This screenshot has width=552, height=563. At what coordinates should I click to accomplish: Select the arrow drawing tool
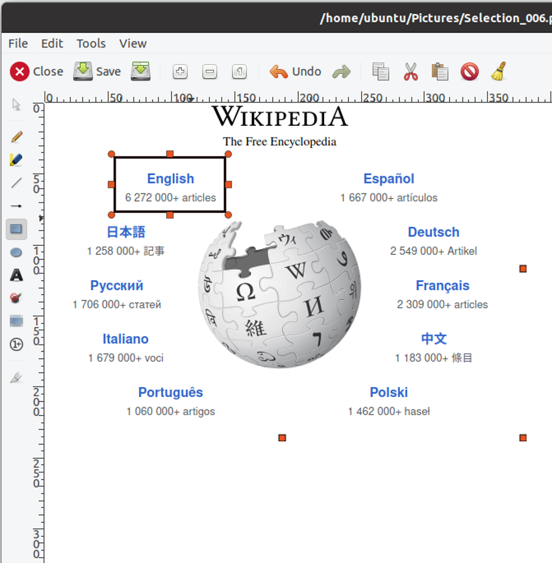16,206
